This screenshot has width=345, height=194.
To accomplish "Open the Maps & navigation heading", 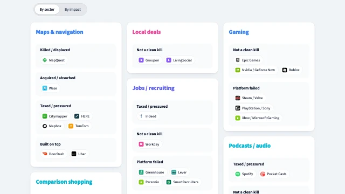I will tap(59, 32).
